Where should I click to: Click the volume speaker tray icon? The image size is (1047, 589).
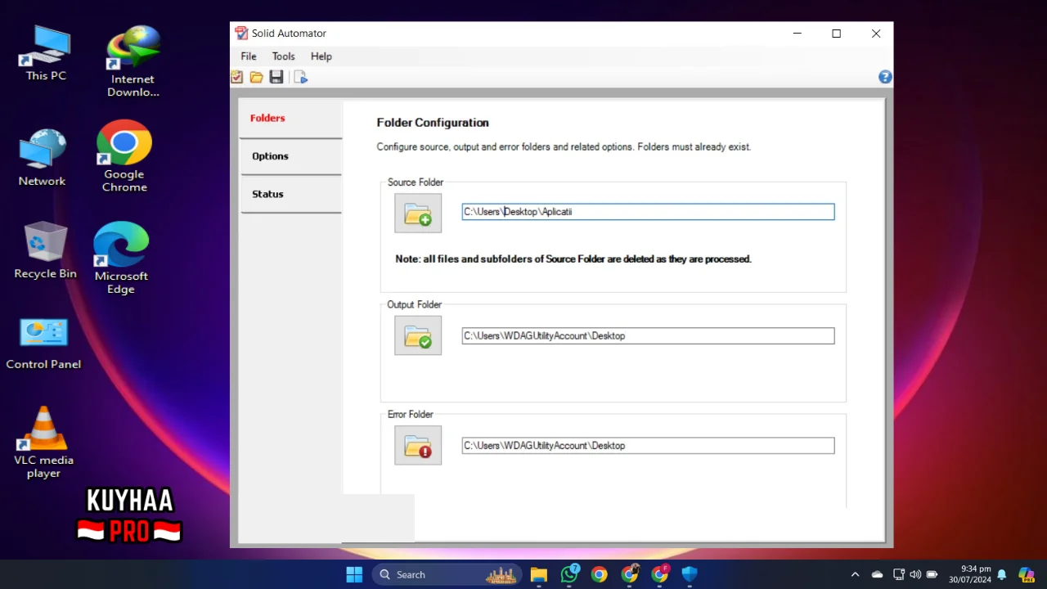[x=915, y=574]
